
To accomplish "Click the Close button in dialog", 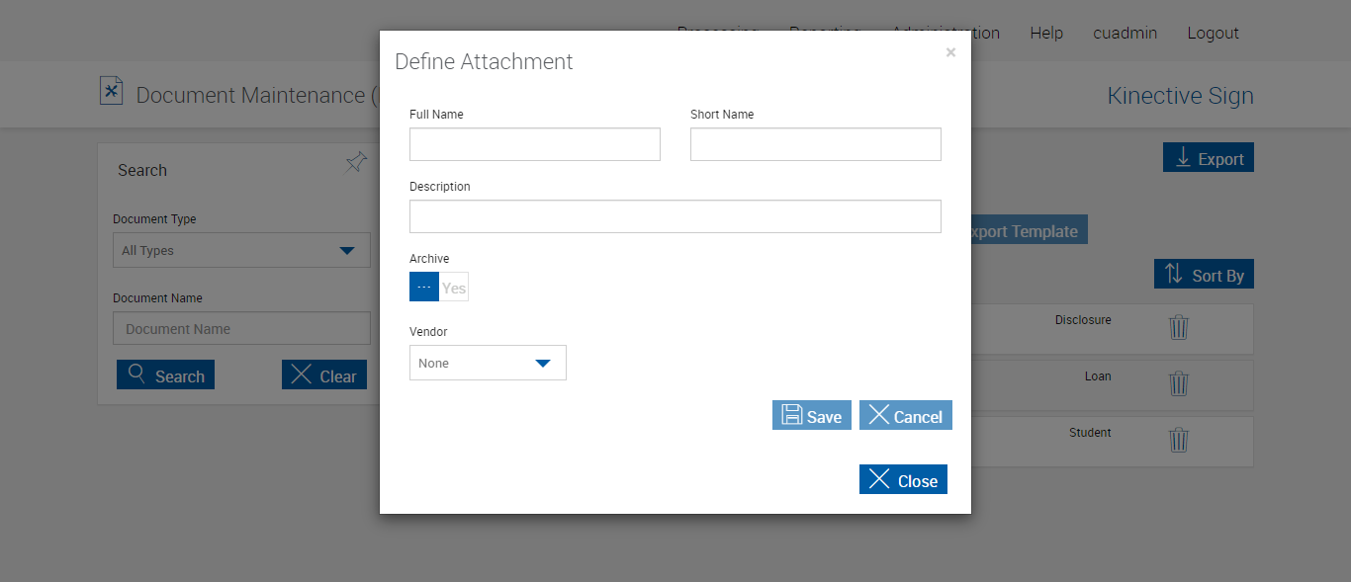I will tap(903, 480).
